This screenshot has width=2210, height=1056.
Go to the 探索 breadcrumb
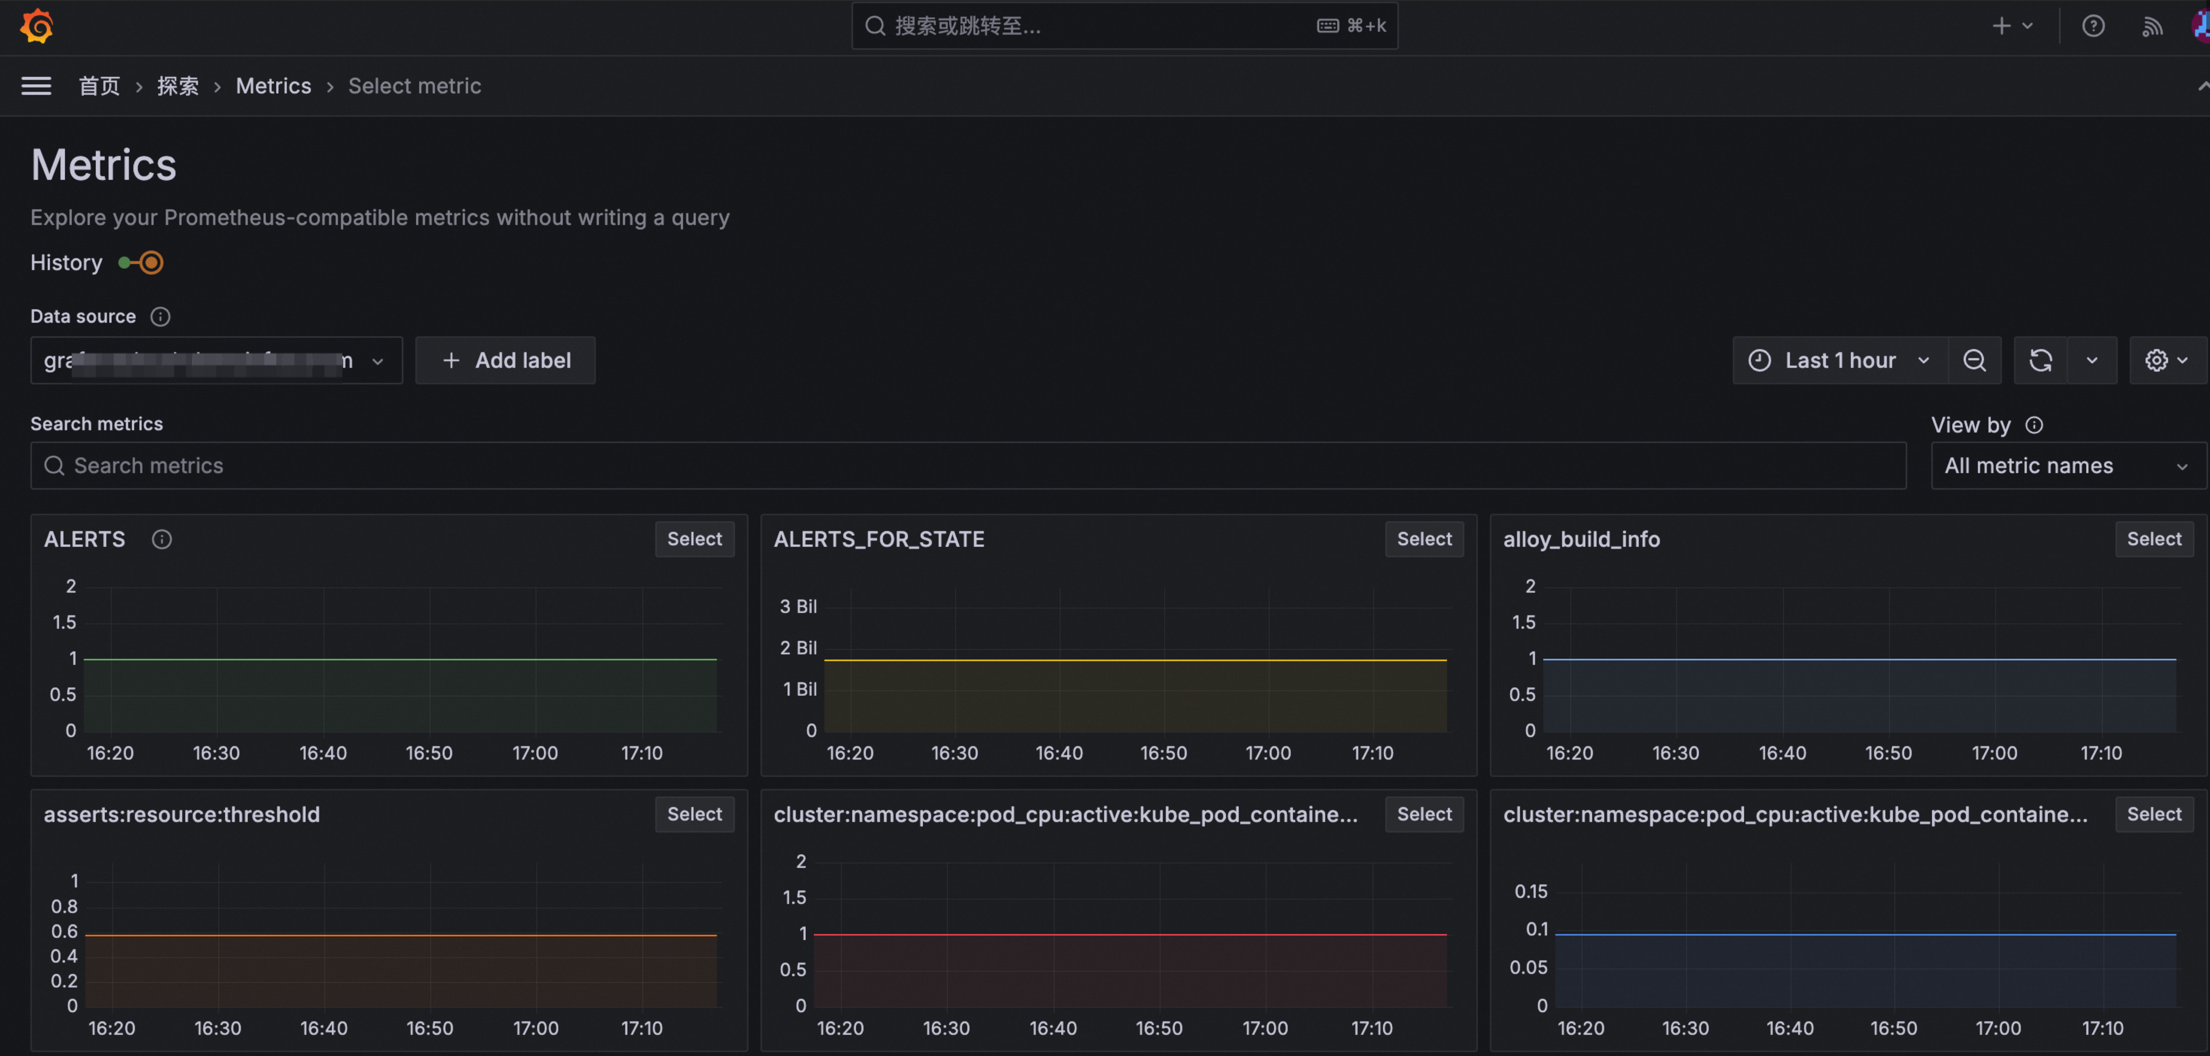tap(177, 86)
